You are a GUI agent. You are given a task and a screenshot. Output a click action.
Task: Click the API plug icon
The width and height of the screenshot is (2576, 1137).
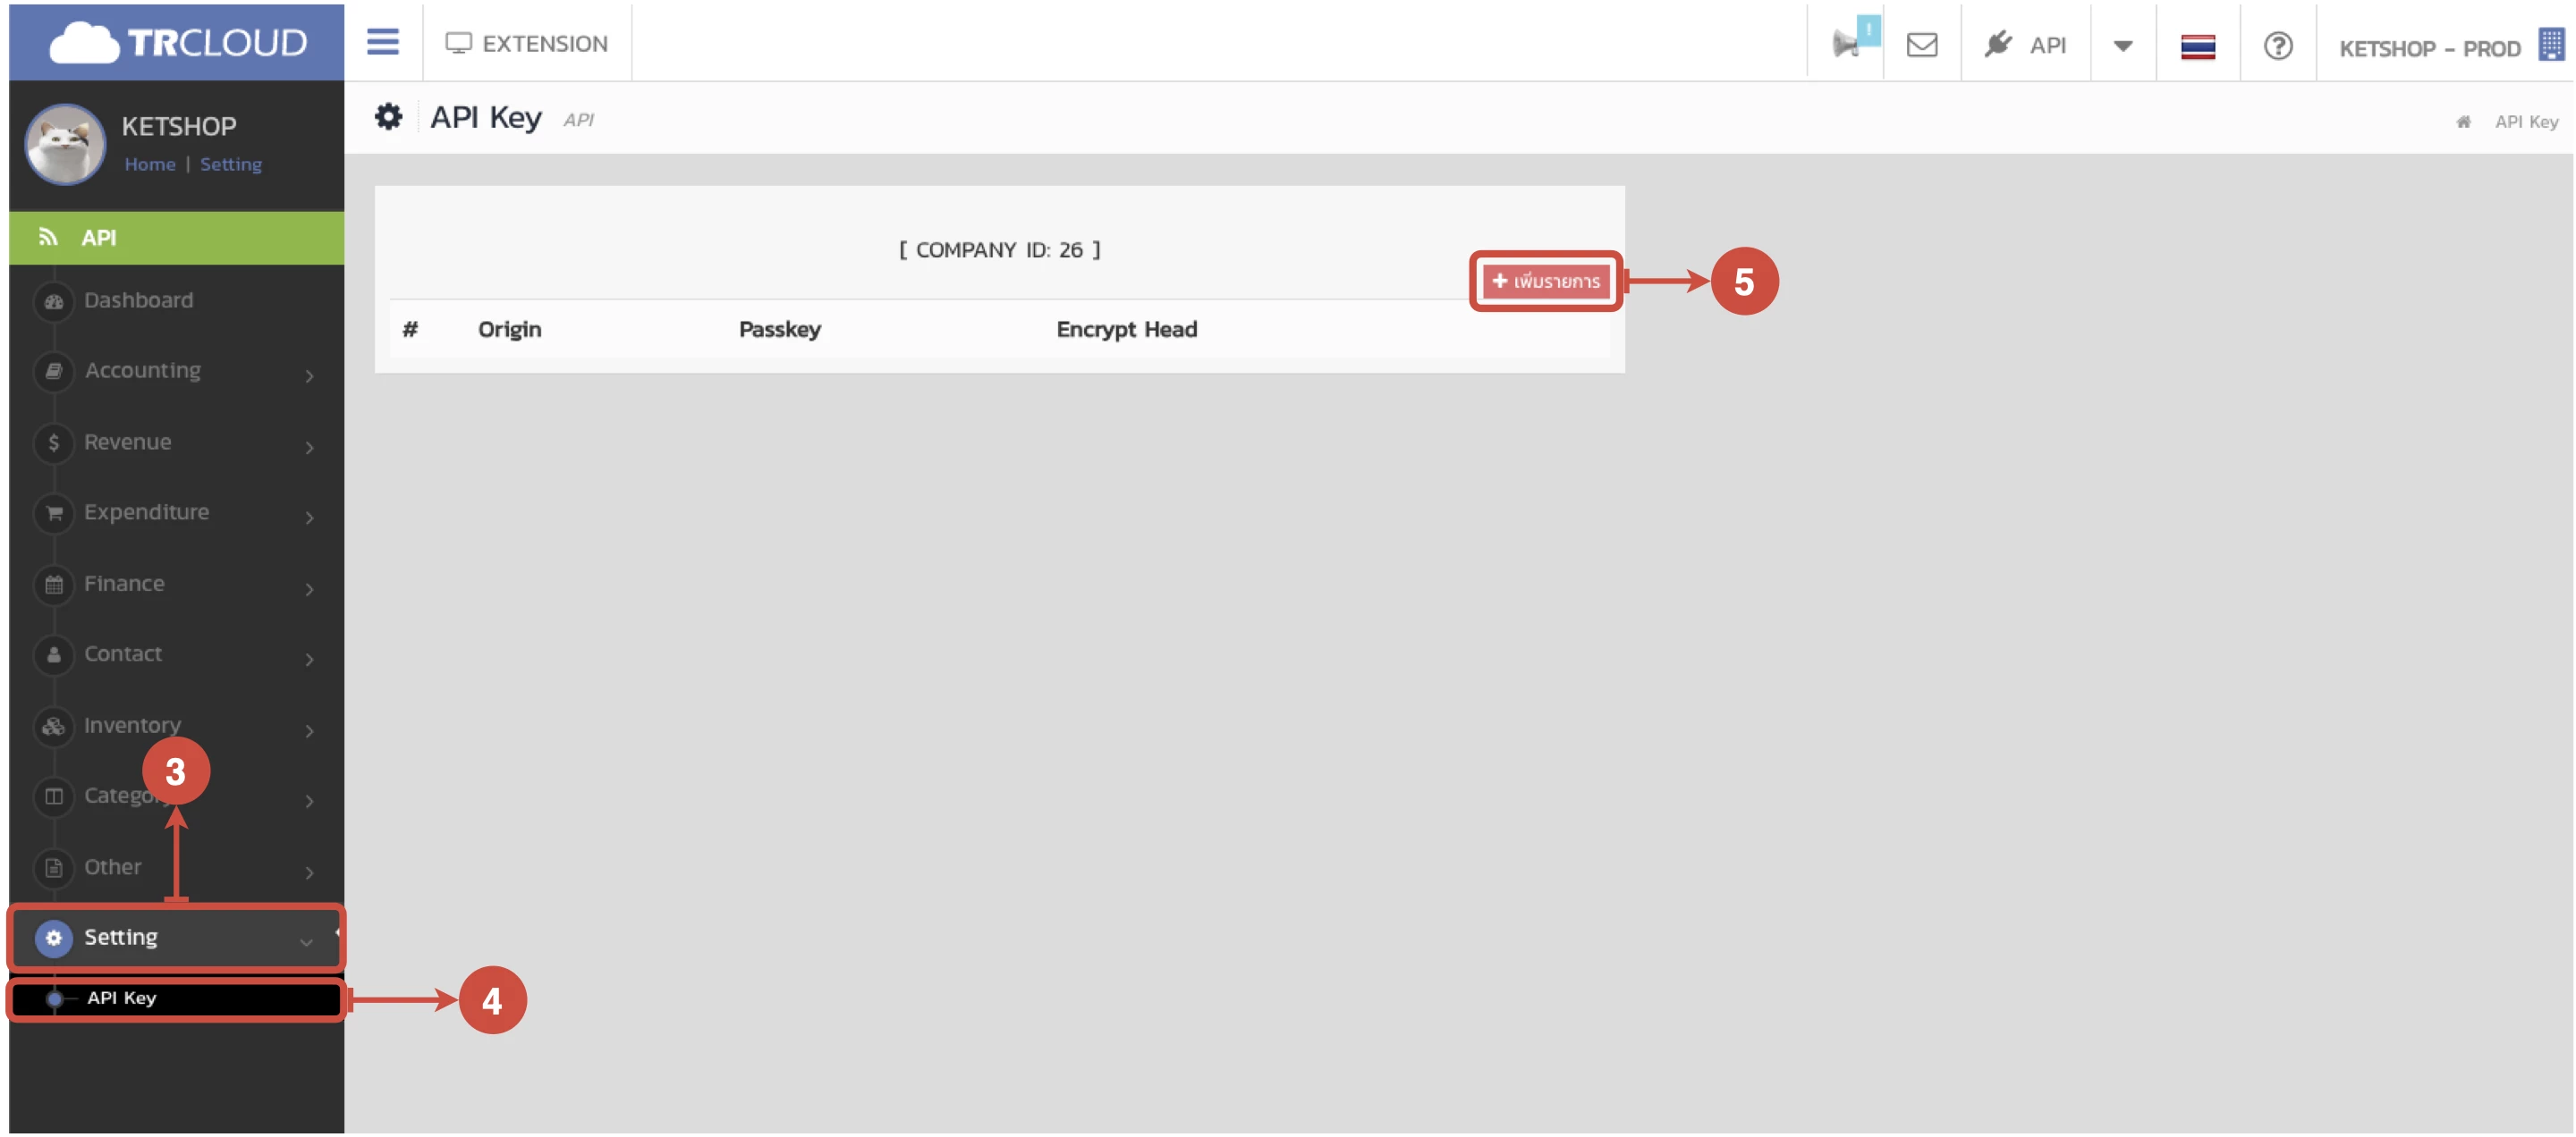pos(1998,44)
